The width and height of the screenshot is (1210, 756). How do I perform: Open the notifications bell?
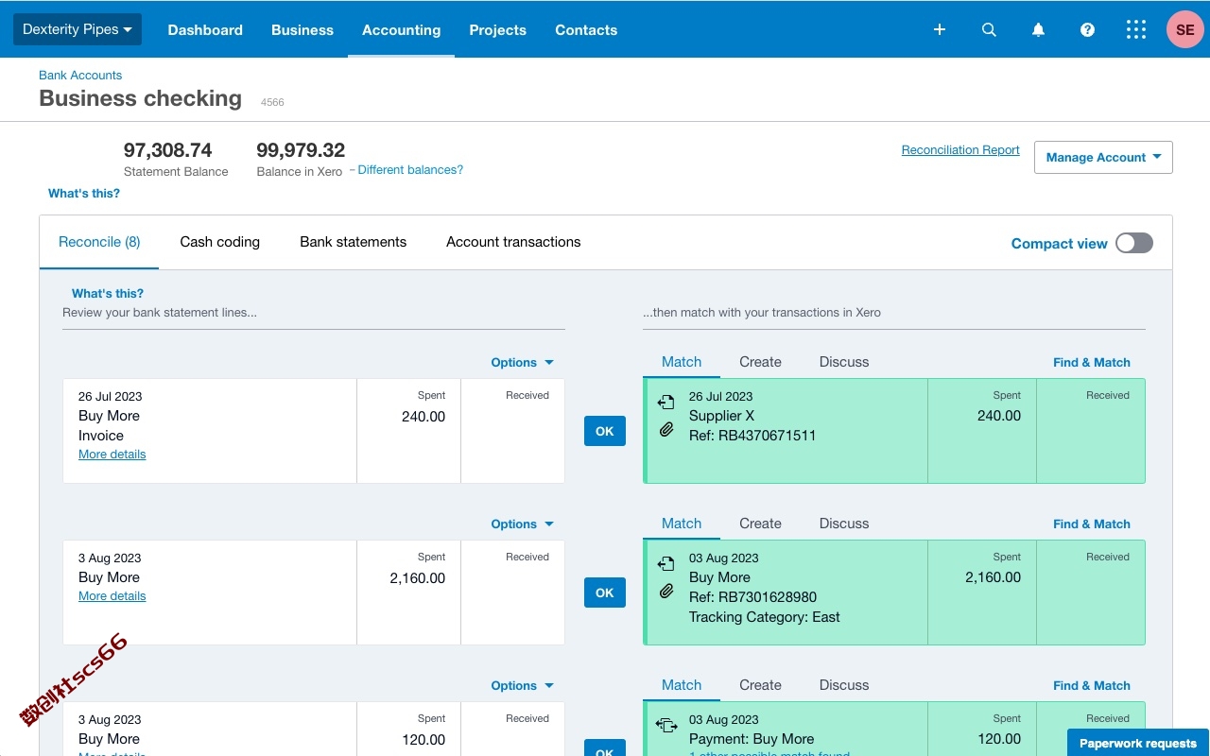pyautogui.click(x=1038, y=29)
